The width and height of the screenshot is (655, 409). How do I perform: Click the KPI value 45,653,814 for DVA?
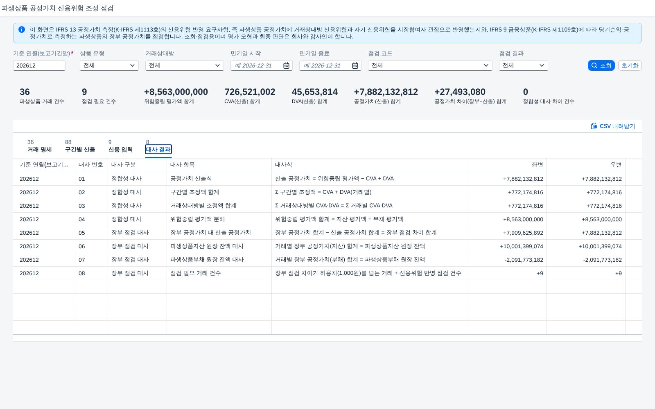[315, 92]
